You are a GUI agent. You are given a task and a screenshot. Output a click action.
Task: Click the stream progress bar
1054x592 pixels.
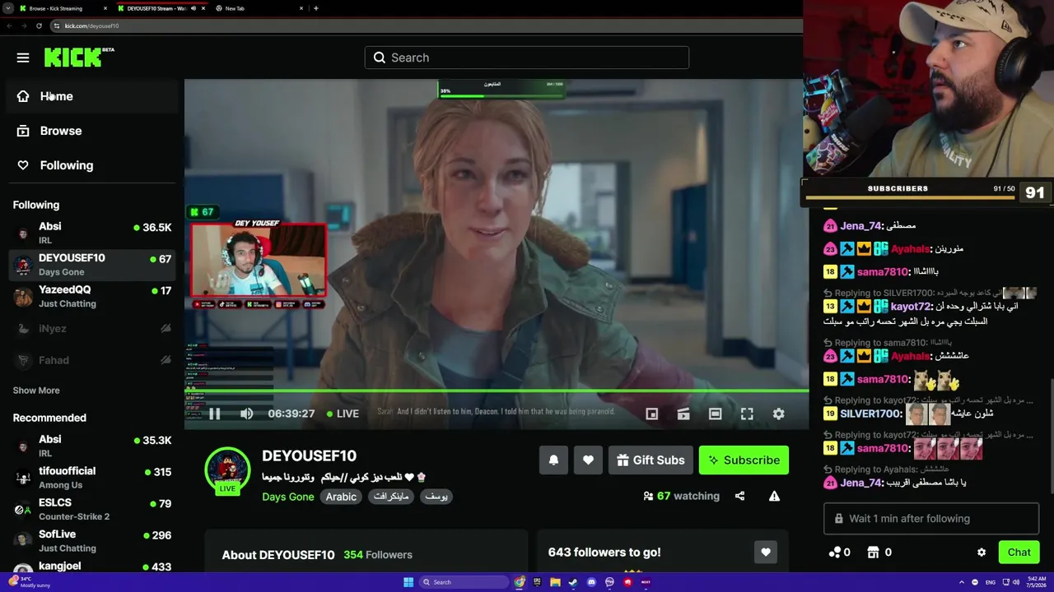[x=496, y=391]
